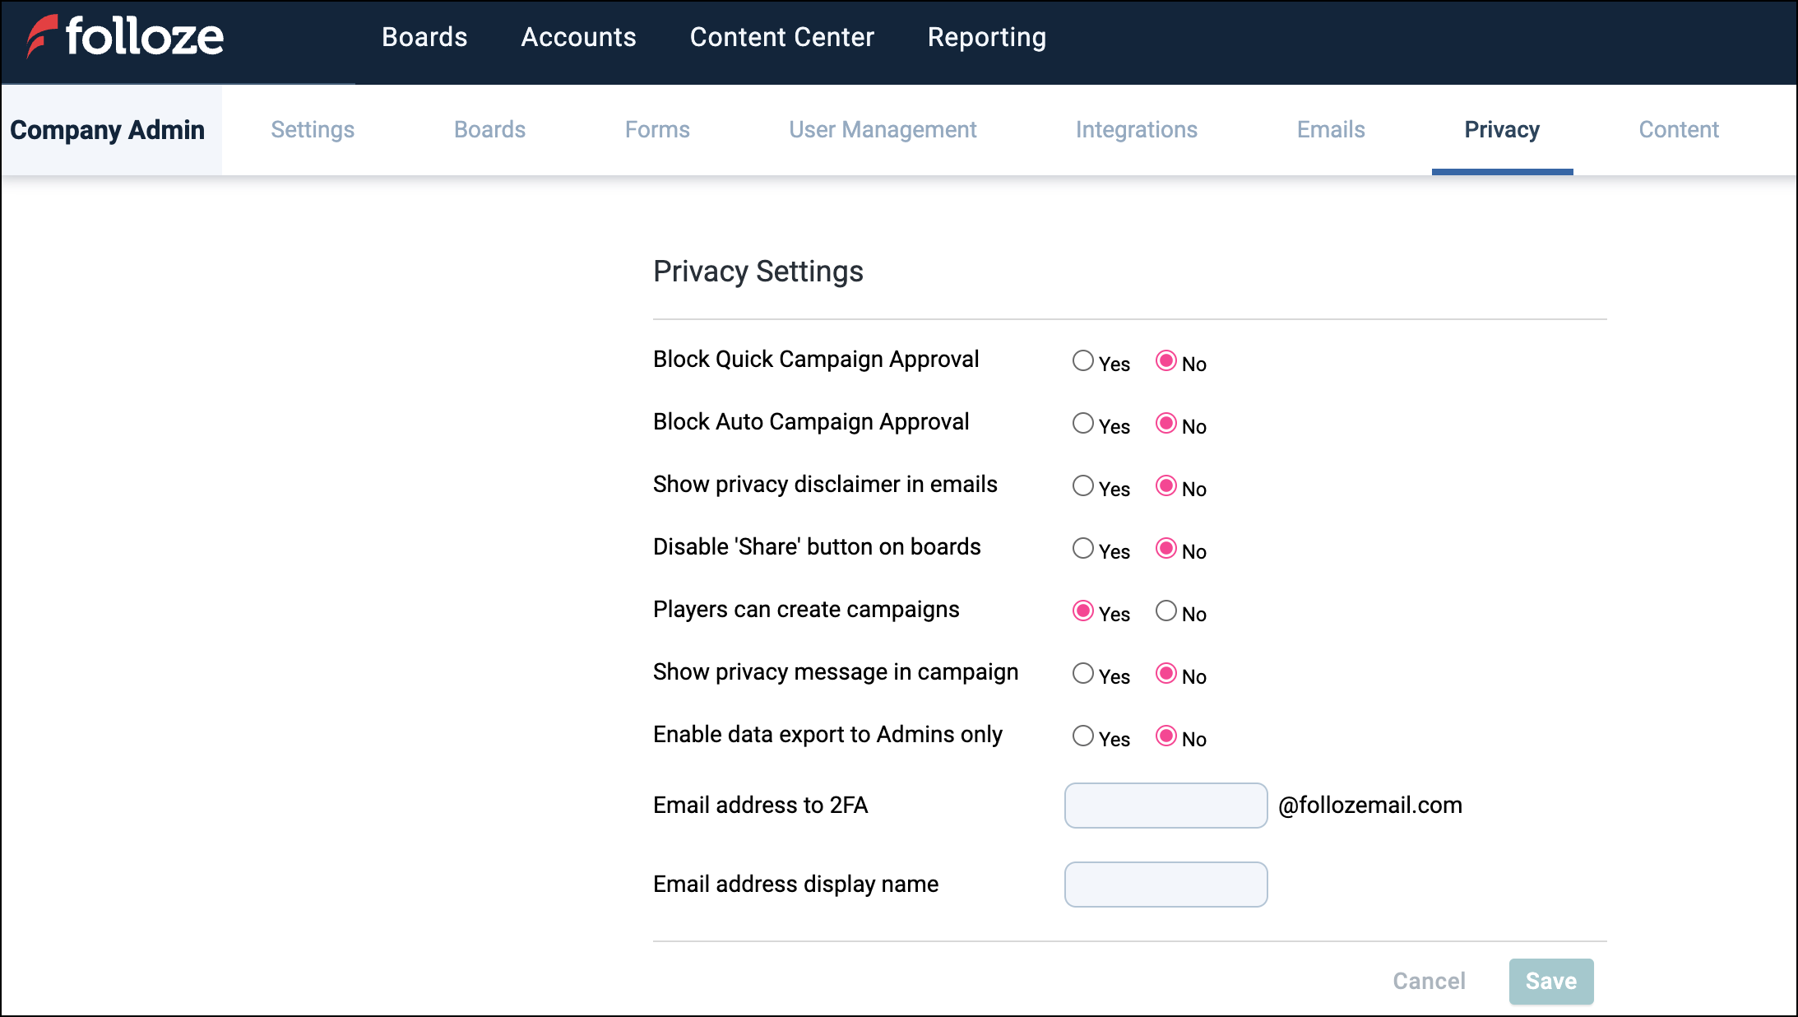Go to Accounts in top navigation

[x=578, y=37]
